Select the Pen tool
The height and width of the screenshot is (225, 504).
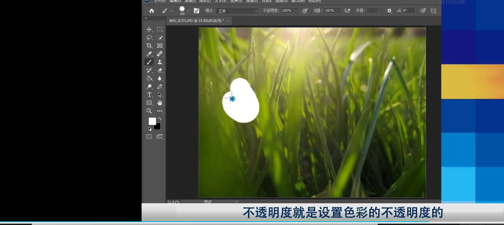[160, 87]
